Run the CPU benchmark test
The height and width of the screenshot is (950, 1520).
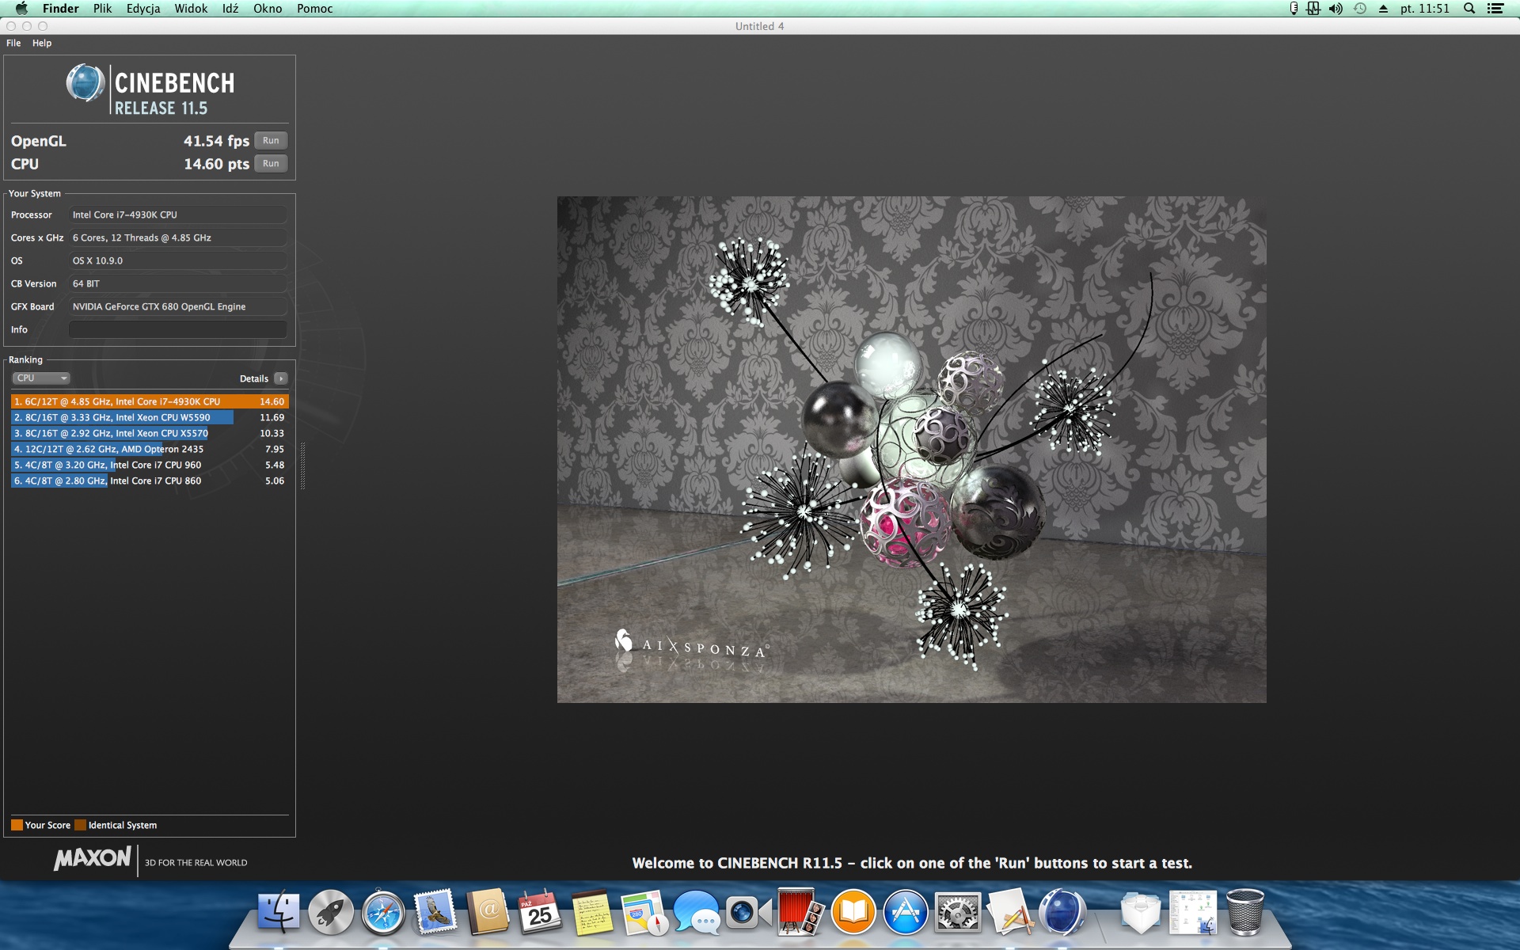pyautogui.click(x=271, y=164)
